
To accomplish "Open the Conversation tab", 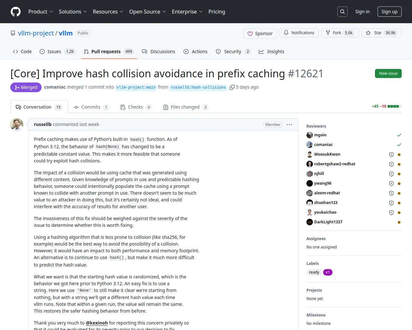I will 39,107.
